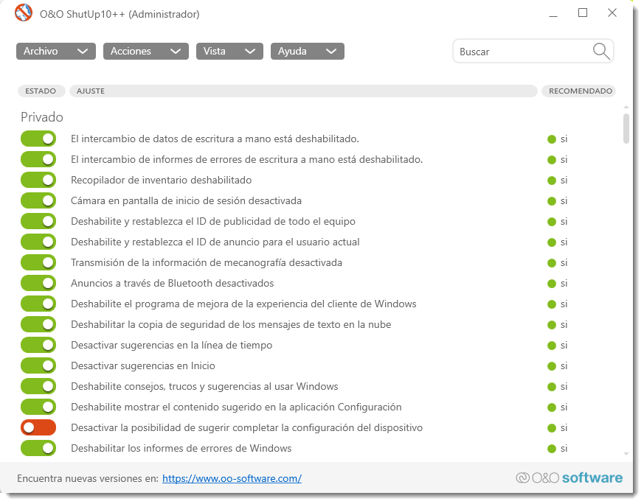Viewport: 644px width, 504px height.
Task: Click the 'Privado' section heading
Action: tap(42, 117)
